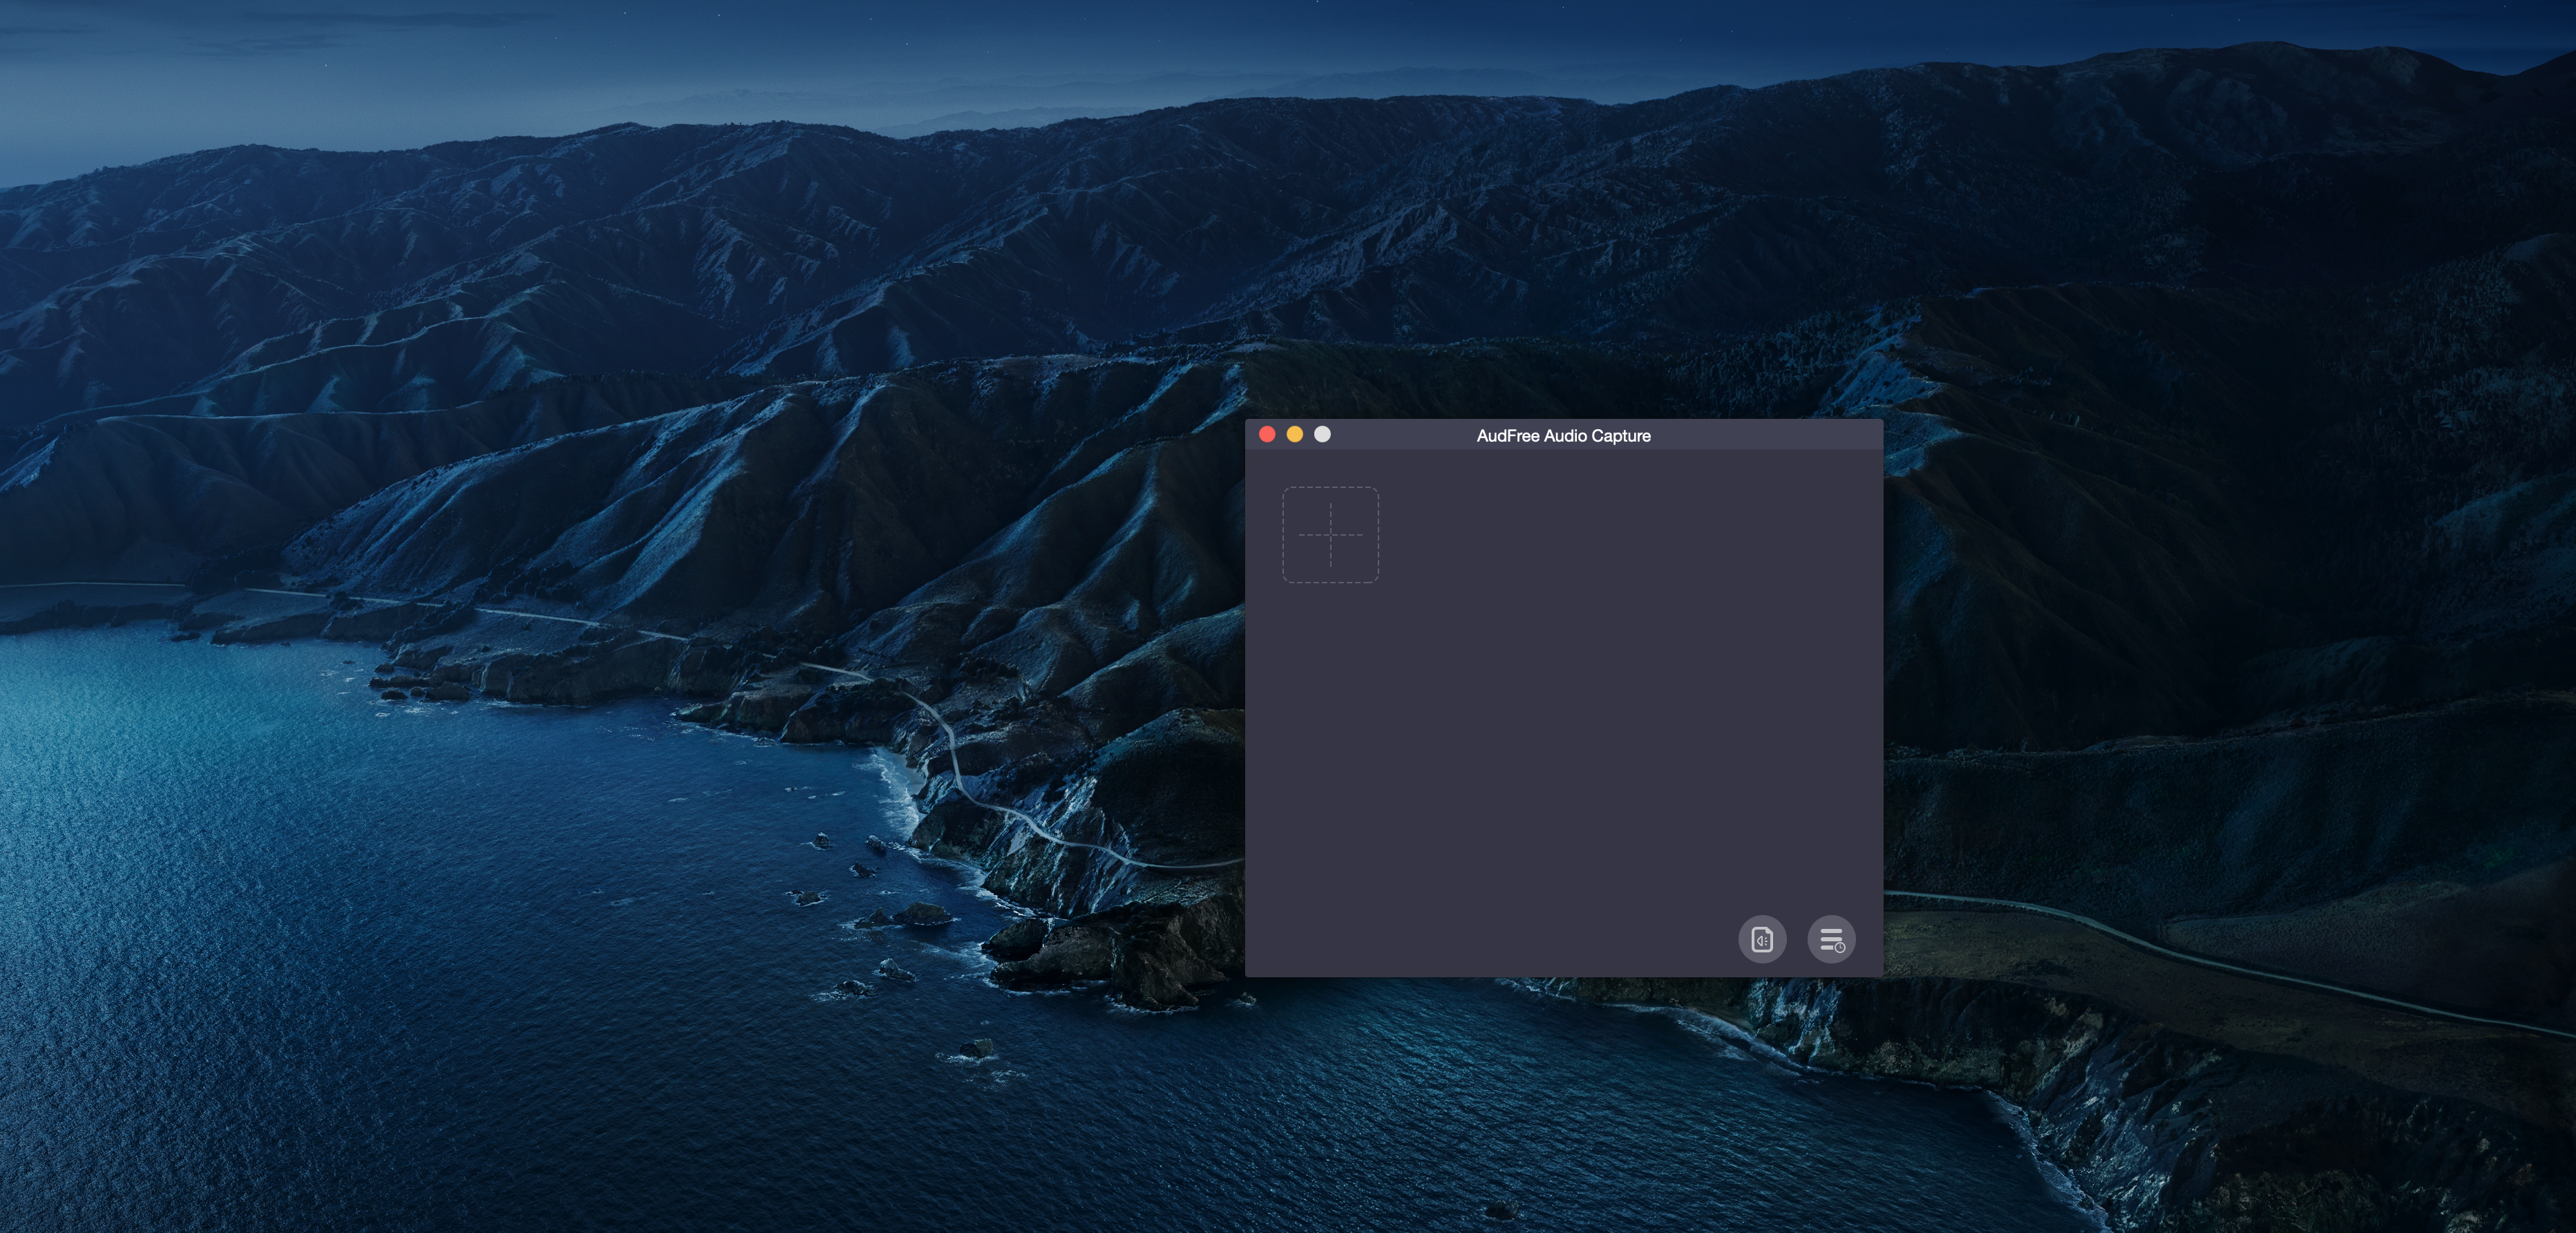This screenshot has height=1233, width=2576.
Task: Click the AudFree Audio Capture title text
Action: (1563, 435)
